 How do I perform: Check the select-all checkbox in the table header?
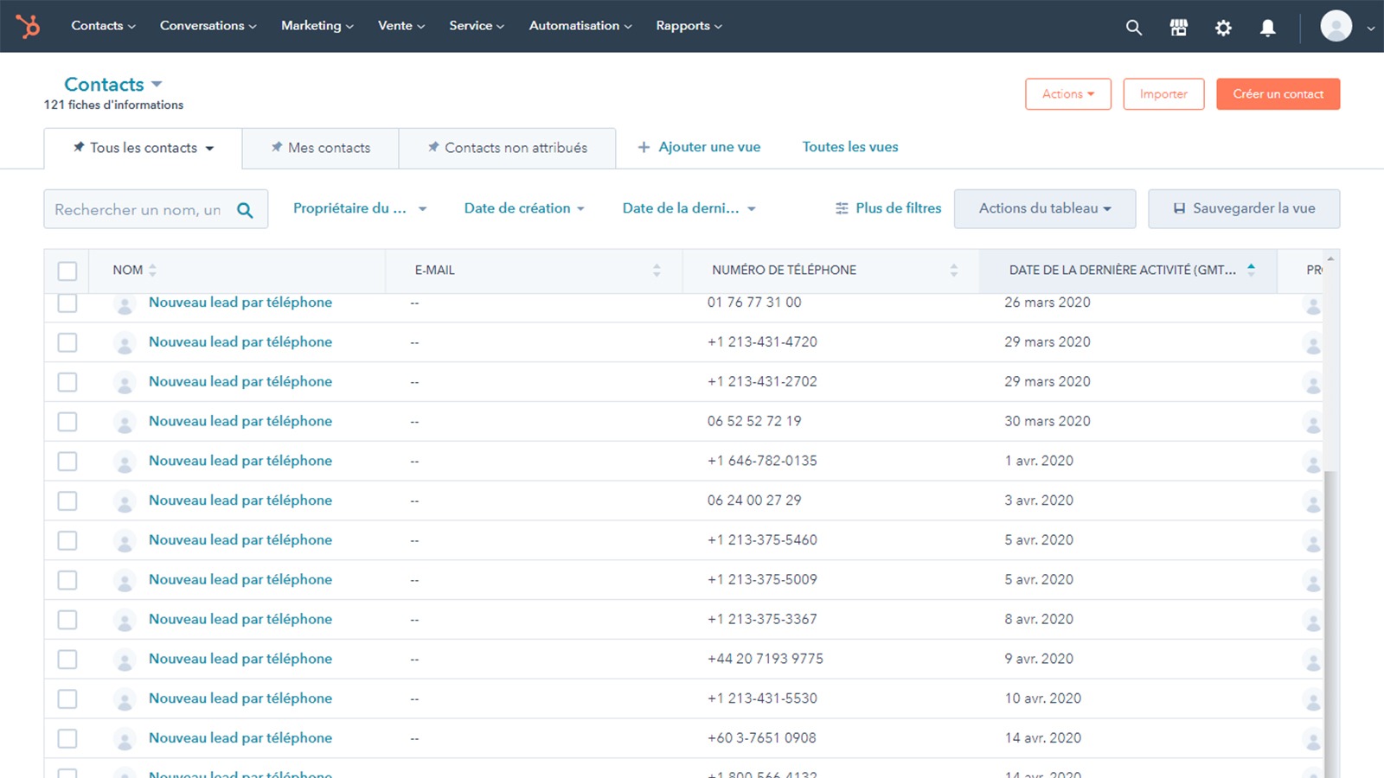67,271
